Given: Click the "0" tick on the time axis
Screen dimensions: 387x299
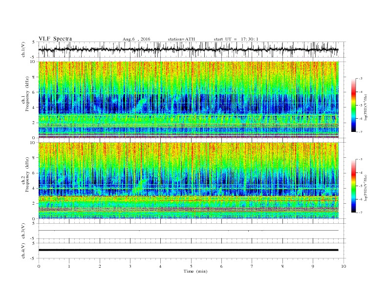Looking at the screenshot, I should [39, 266].
